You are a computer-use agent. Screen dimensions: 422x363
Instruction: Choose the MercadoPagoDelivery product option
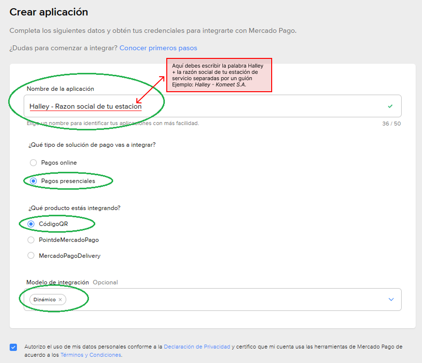click(31, 255)
